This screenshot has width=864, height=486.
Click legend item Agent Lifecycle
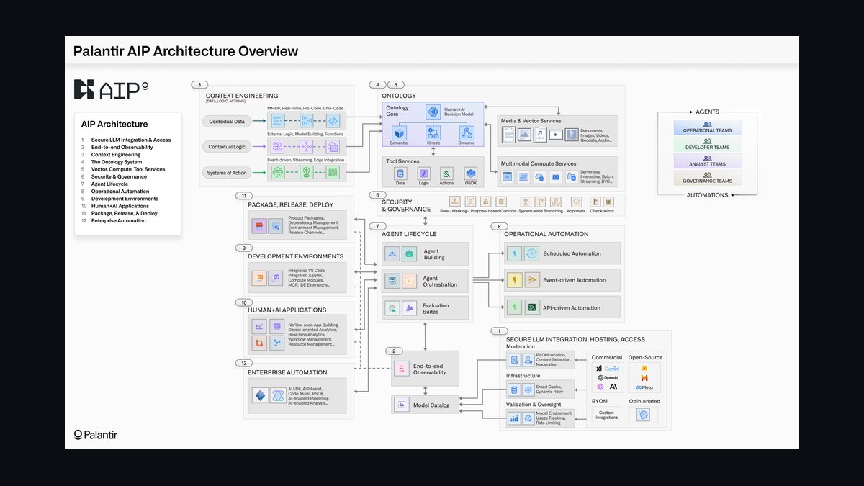point(109,184)
